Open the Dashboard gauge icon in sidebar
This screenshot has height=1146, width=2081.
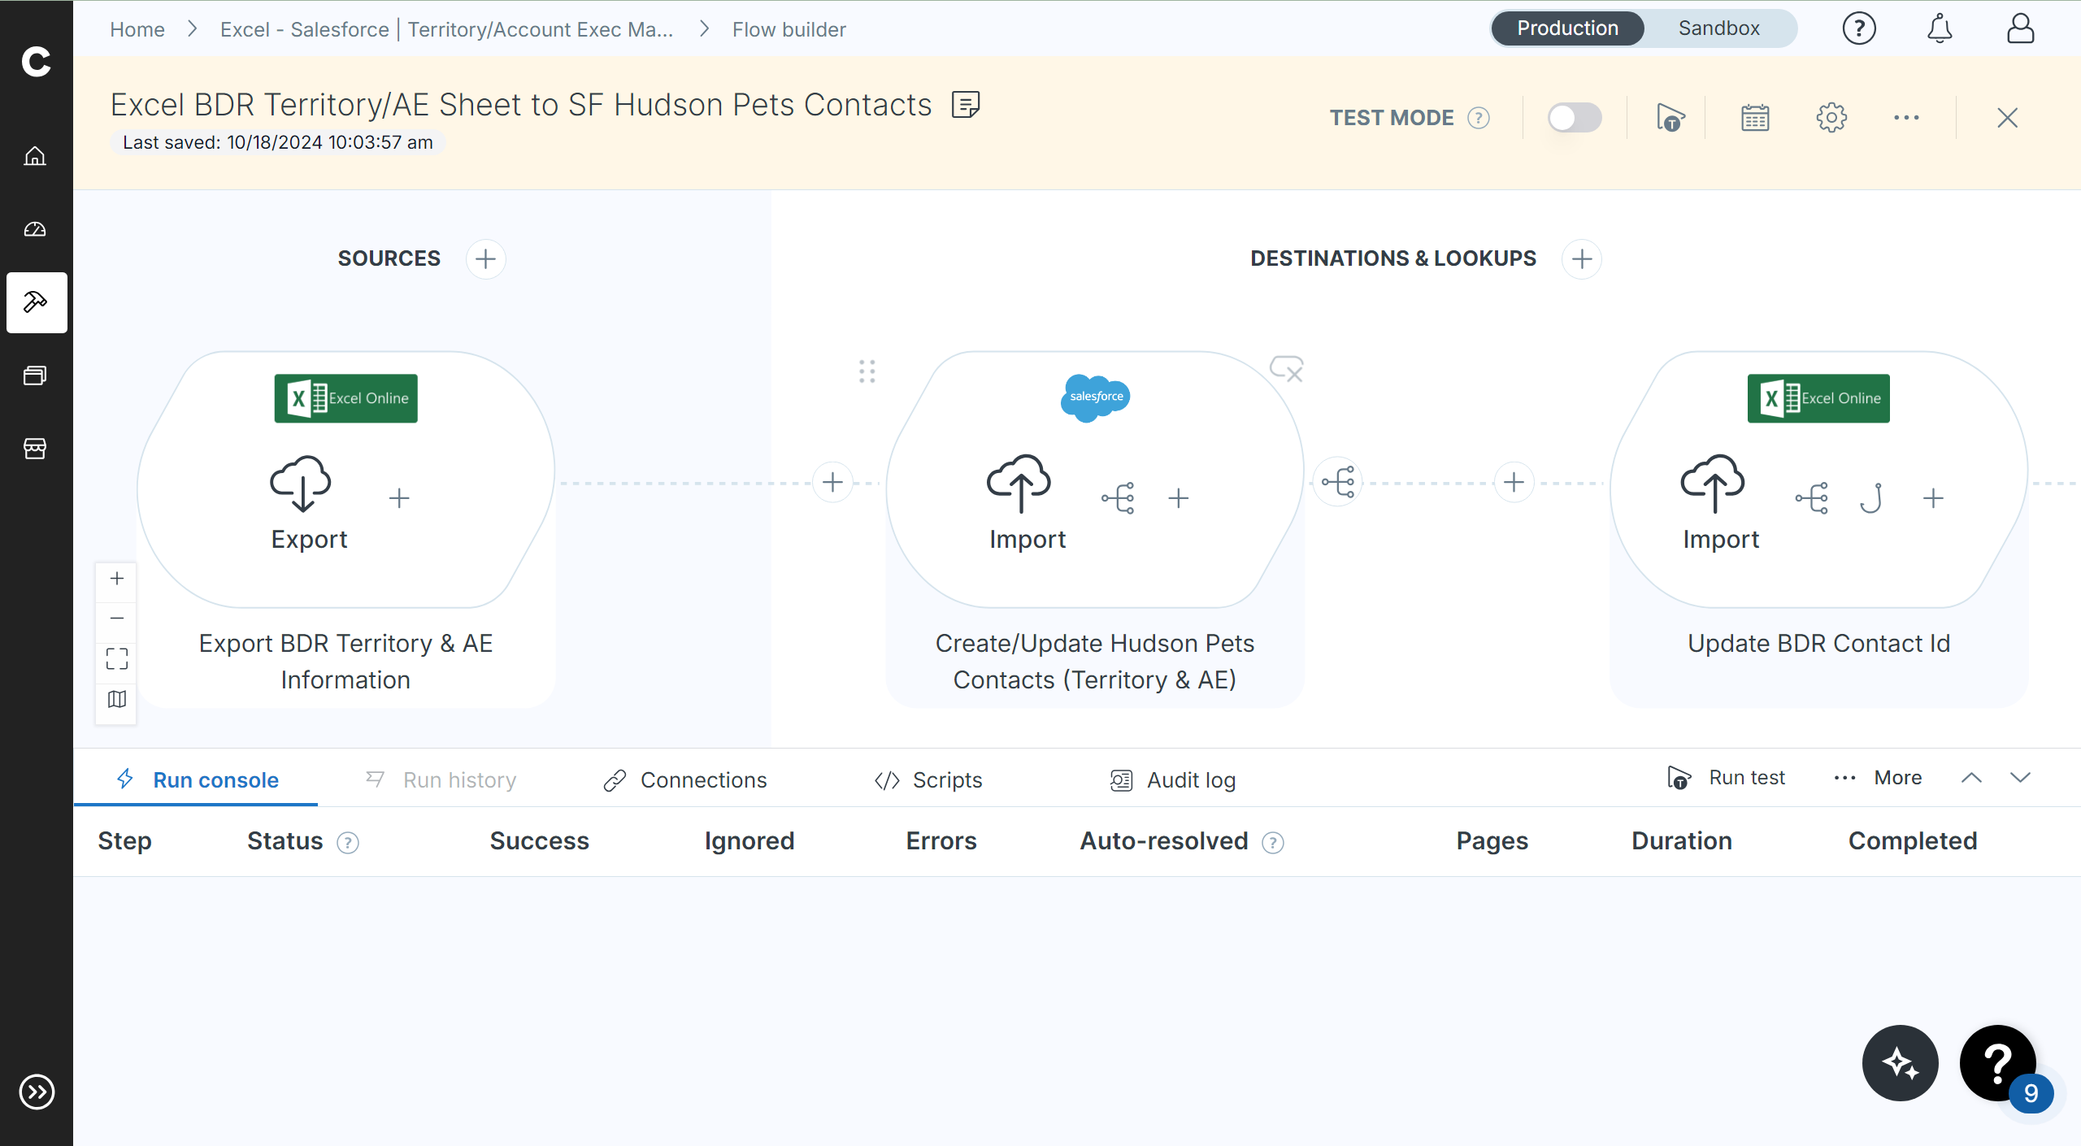pyautogui.click(x=35, y=229)
